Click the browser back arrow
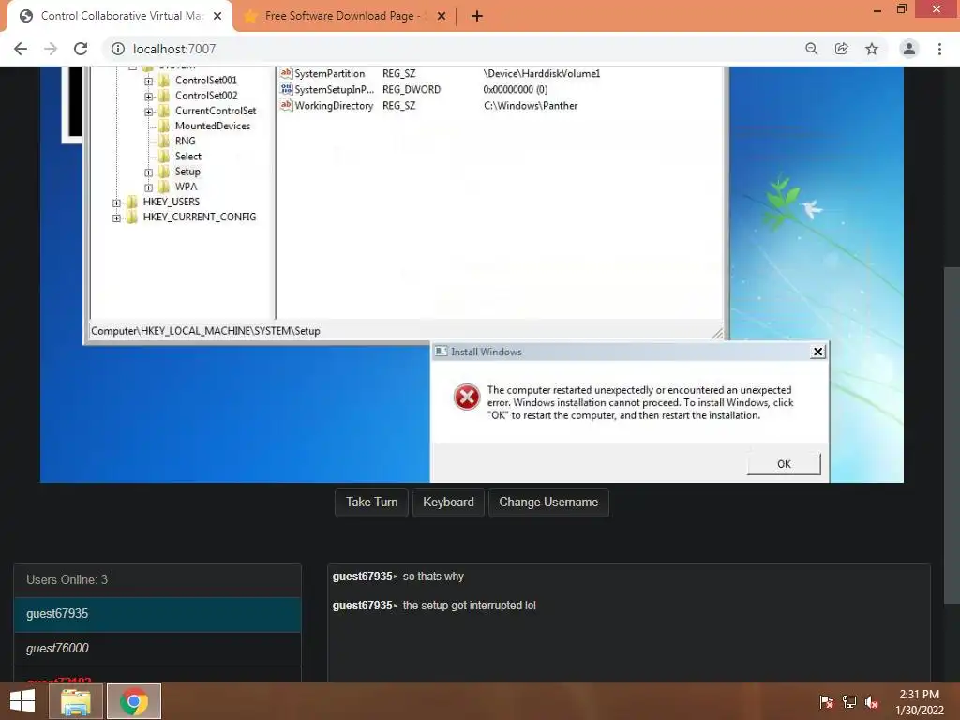 tap(21, 49)
